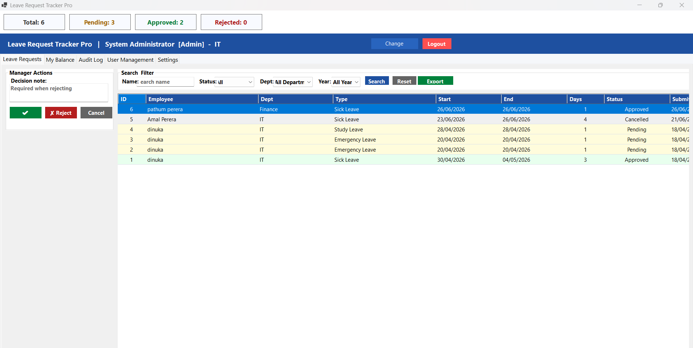The image size is (693, 348).
Task: Open the Status filter dropdown
Action: point(234,82)
